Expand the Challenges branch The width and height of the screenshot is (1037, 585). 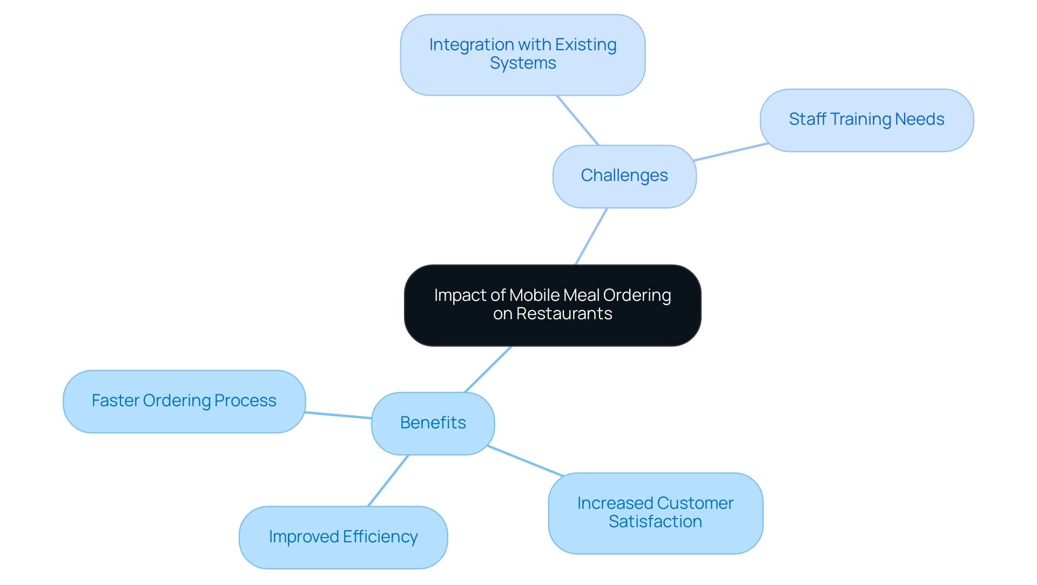point(625,174)
